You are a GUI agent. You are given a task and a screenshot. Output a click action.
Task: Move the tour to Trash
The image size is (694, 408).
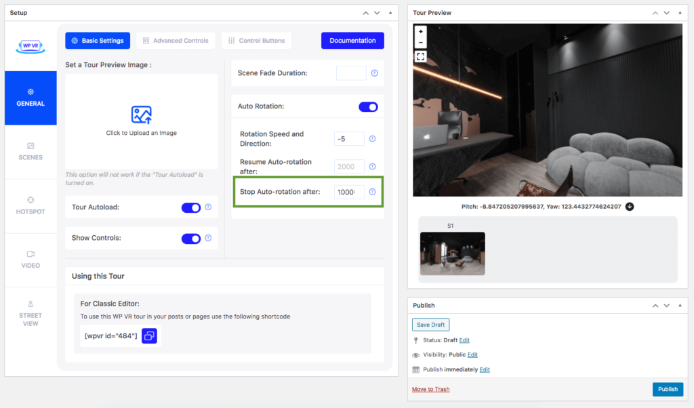tap(432, 389)
